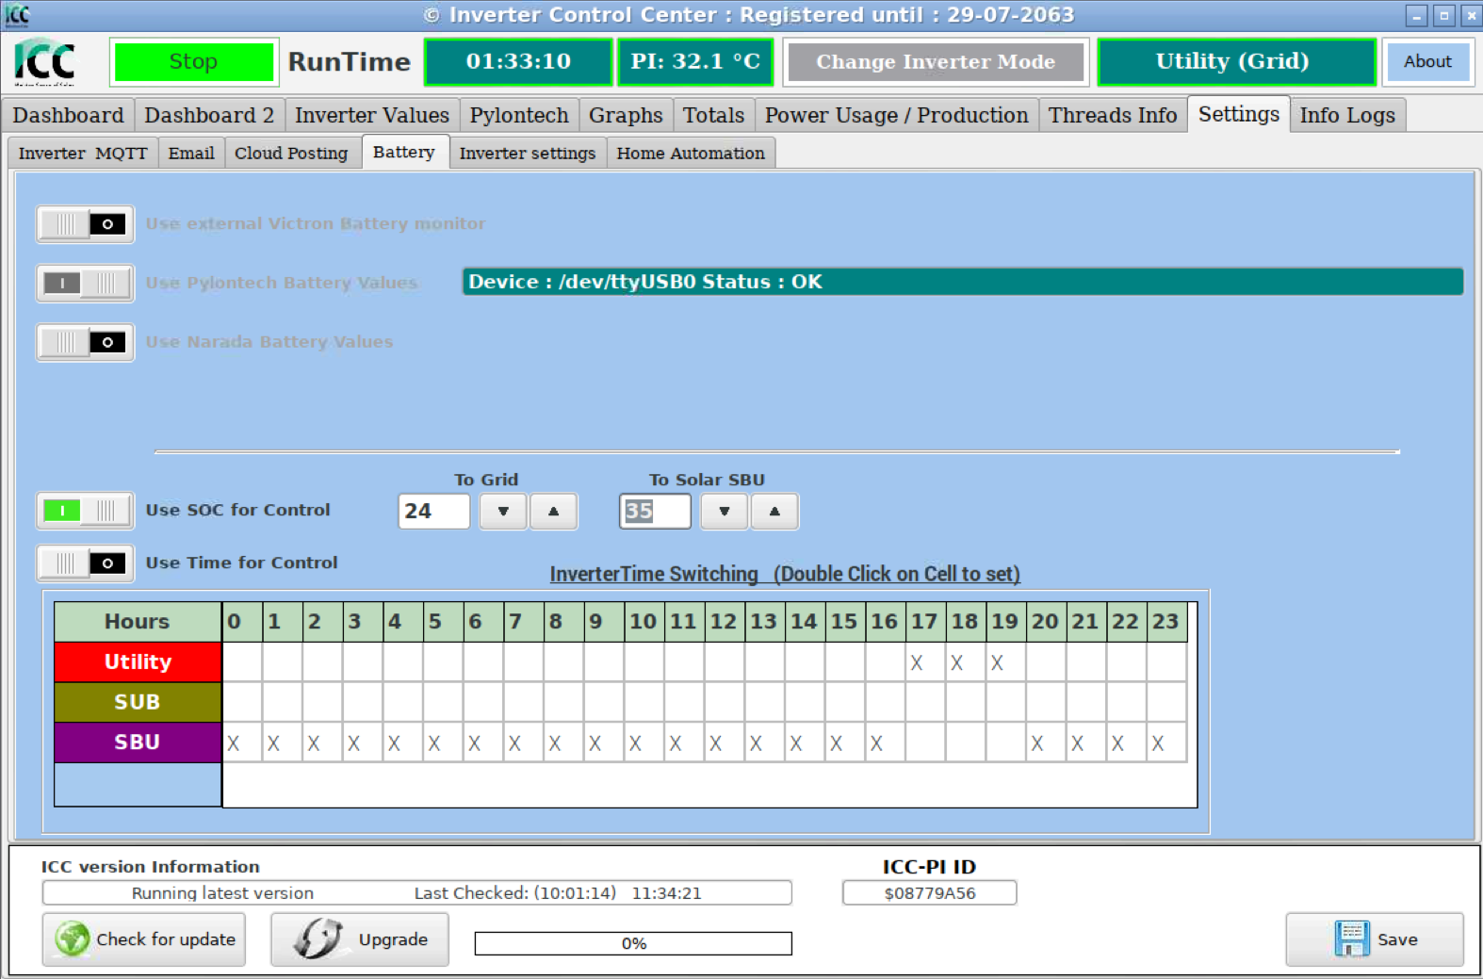Screen dimensions: 1483x979
Task: Increase To Grid value with up arrow
Action: point(553,512)
